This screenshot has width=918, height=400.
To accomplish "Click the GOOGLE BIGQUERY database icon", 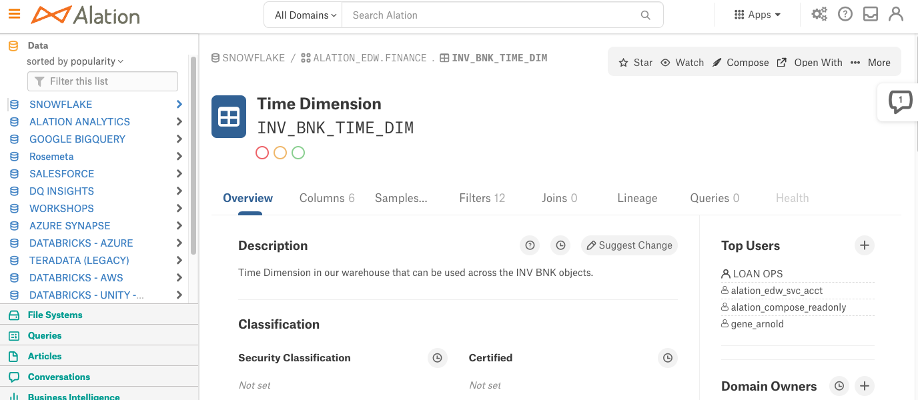I will click(x=14, y=139).
